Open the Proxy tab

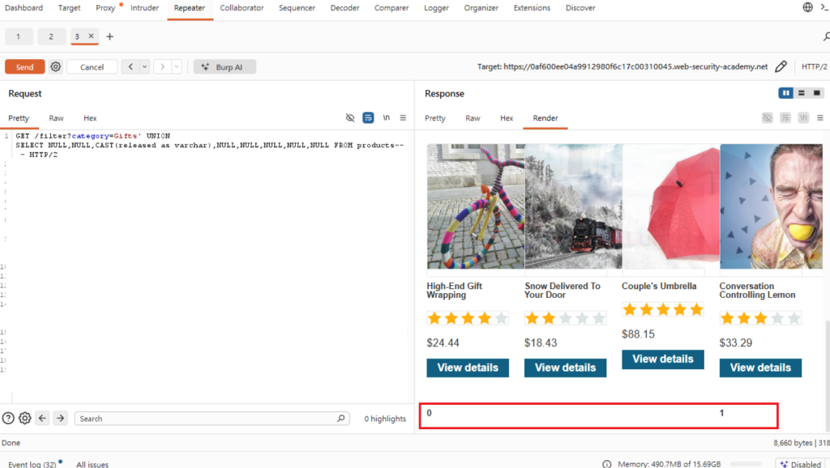point(105,8)
